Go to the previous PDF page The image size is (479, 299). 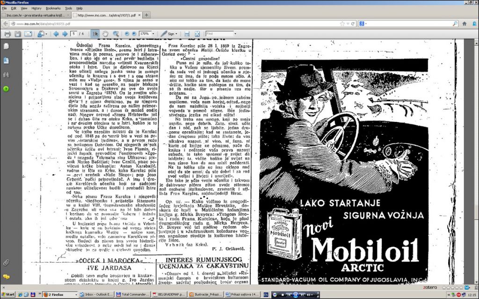[x=56, y=34]
